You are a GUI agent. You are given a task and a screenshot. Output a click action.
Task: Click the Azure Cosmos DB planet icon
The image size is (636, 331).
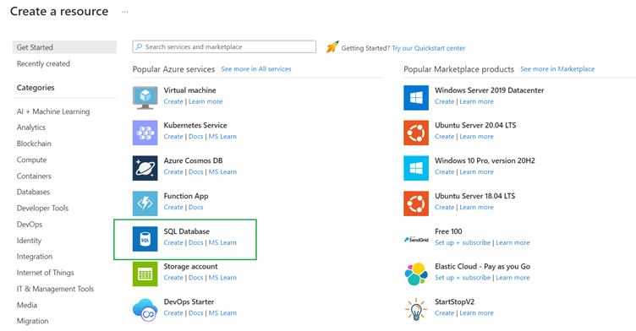click(x=145, y=168)
